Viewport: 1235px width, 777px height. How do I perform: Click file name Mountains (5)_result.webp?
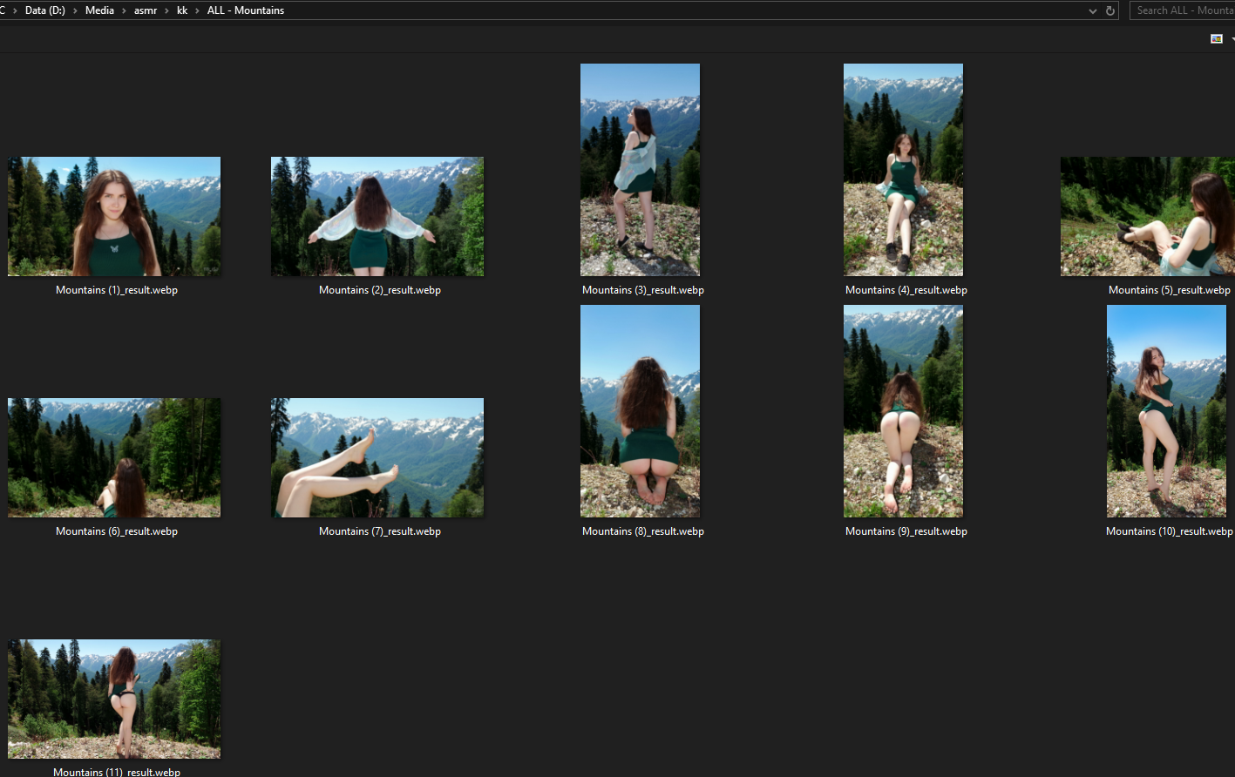point(1170,290)
